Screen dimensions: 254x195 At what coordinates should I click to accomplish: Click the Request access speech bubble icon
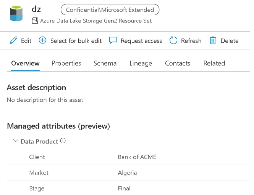point(113,41)
